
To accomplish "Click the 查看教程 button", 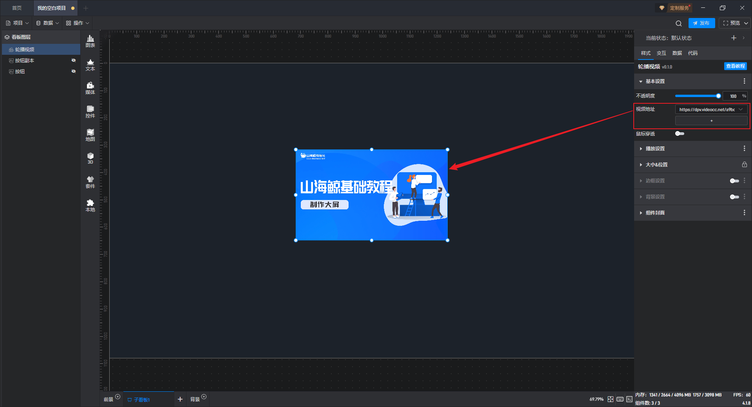I will [735, 66].
